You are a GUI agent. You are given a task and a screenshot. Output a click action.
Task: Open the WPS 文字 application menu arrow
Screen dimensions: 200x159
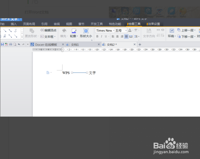coord(21,19)
